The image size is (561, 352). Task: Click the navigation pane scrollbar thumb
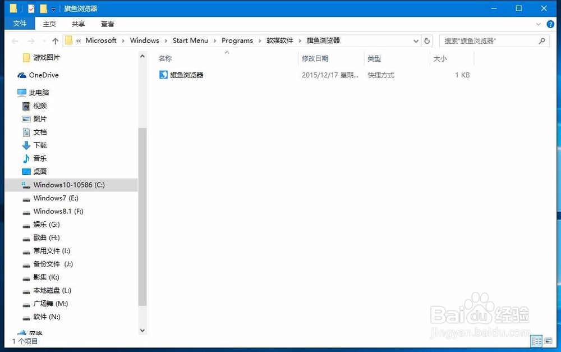point(142,217)
